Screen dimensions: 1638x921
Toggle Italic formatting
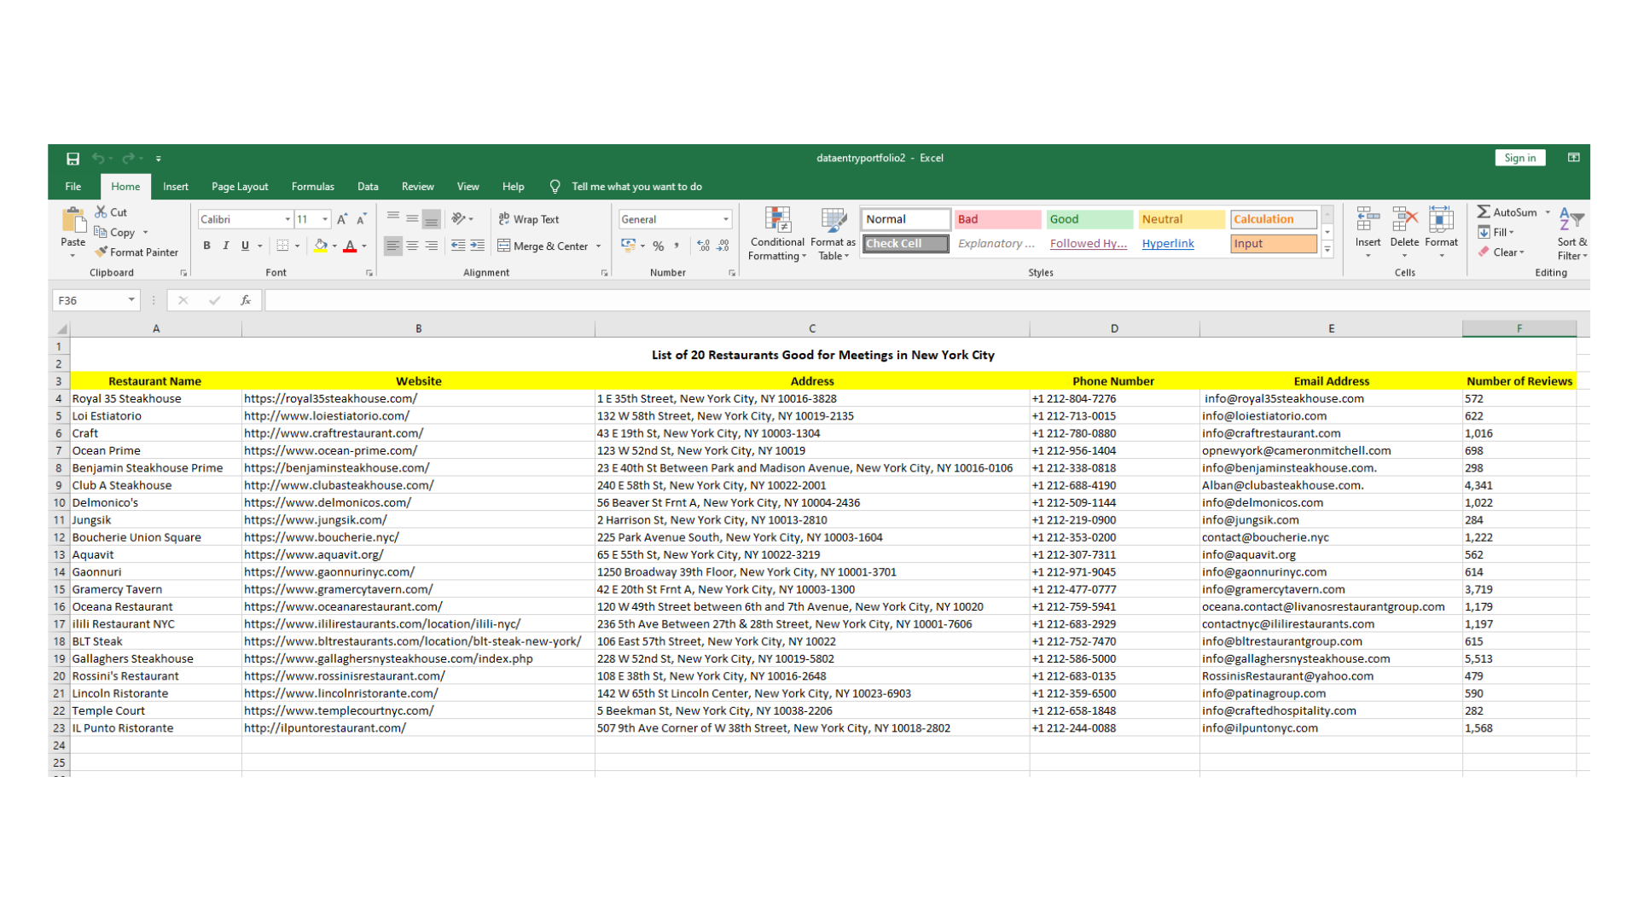click(x=226, y=246)
